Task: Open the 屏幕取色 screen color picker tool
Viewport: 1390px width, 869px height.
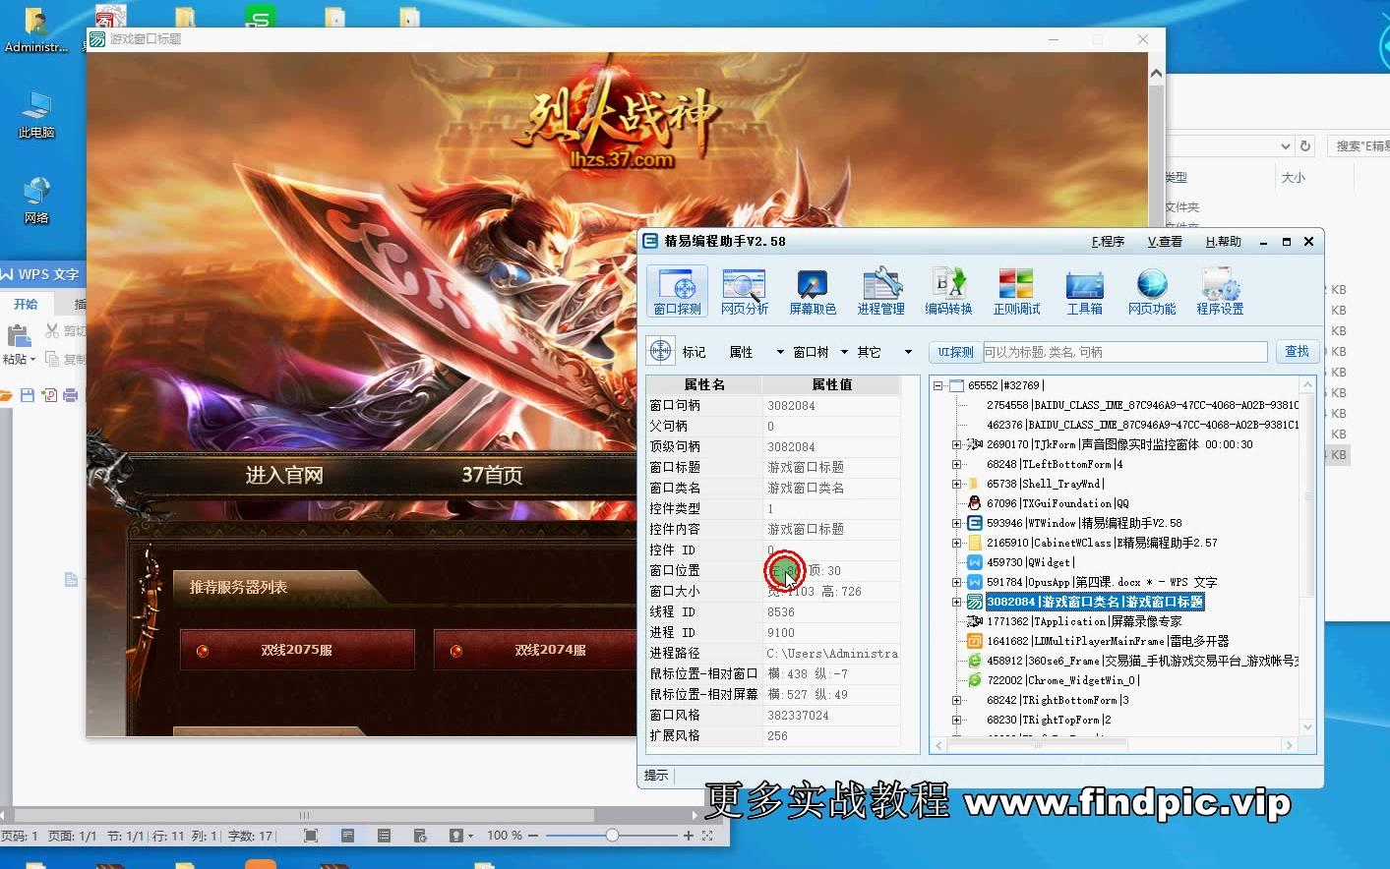Action: pos(813,292)
